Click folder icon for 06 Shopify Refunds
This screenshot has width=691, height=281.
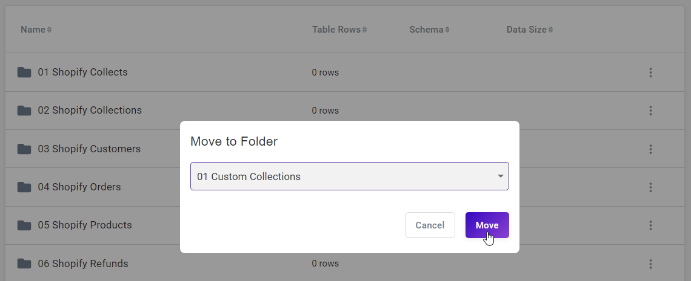click(x=24, y=263)
